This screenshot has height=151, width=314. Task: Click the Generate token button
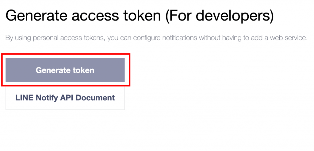point(65,70)
